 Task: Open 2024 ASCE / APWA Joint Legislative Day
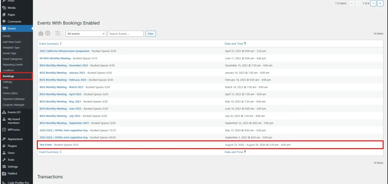(64, 130)
